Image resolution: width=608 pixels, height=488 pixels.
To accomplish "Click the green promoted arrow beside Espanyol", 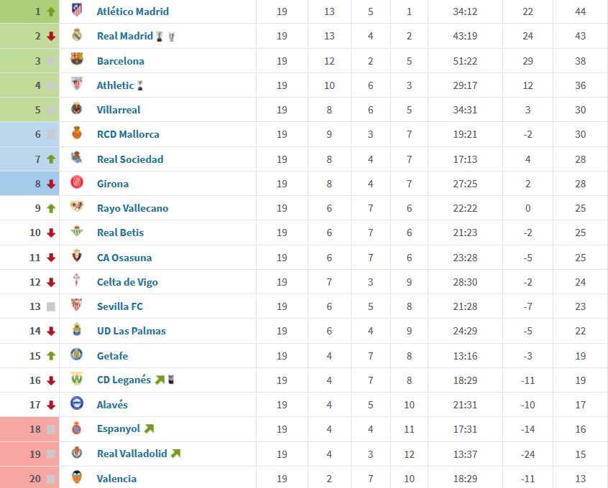I will [x=149, y=428].
